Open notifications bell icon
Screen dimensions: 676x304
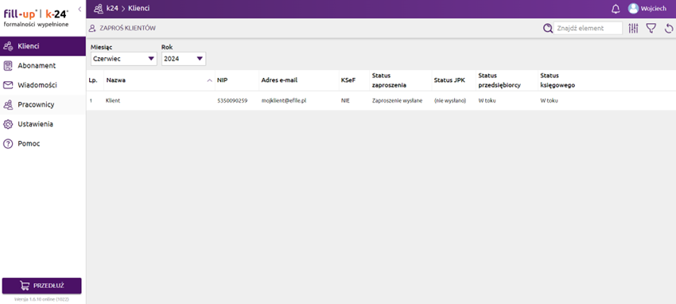pos(616,9)
